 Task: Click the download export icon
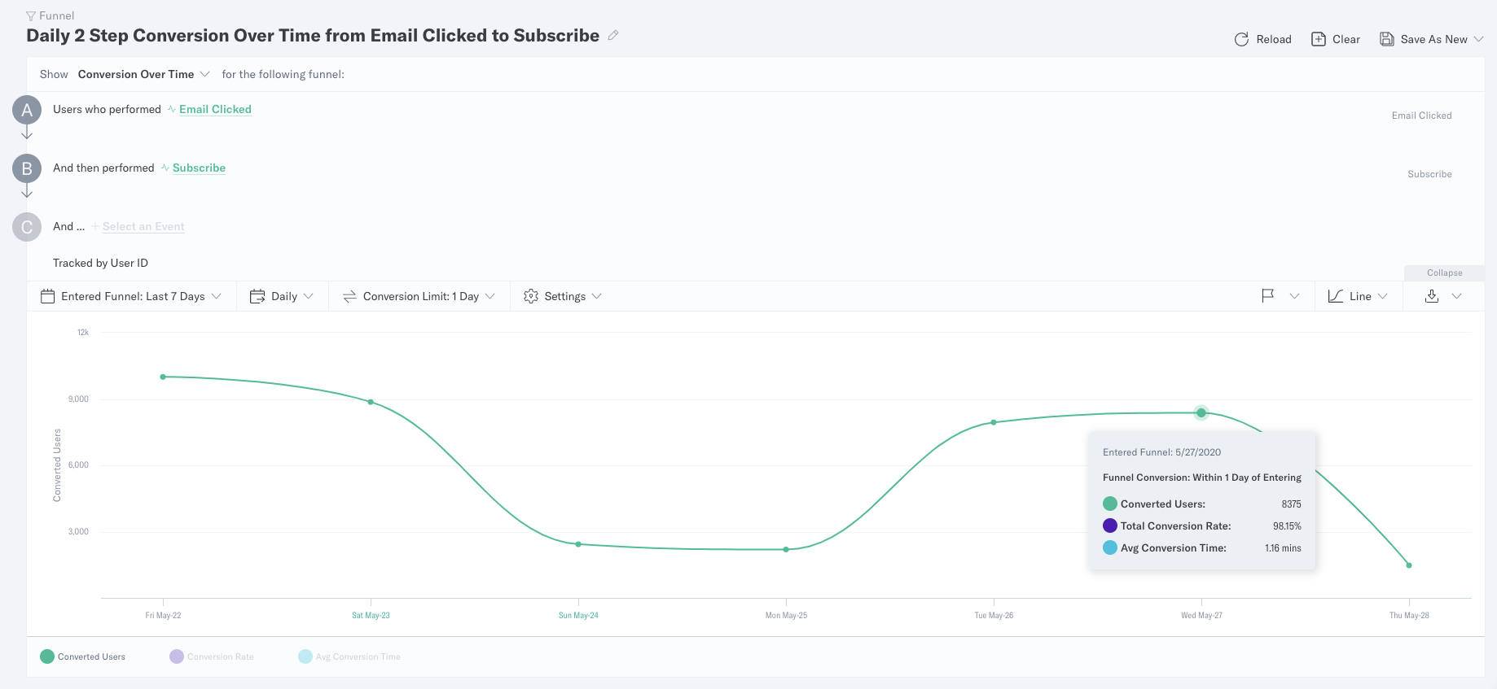click(1432, 296)
